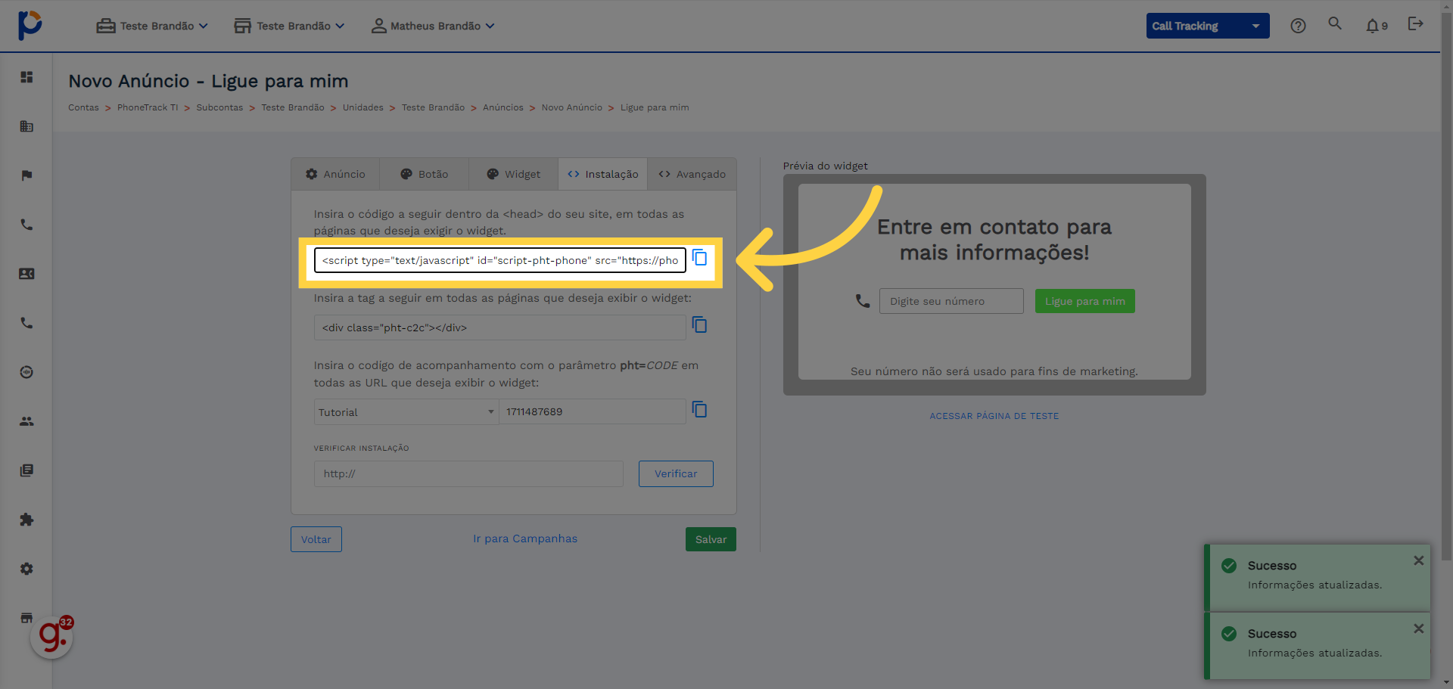Select the flag icon in the sidebar
Viewport: 1453px width, 689px height.
click(x=26, y=175)
